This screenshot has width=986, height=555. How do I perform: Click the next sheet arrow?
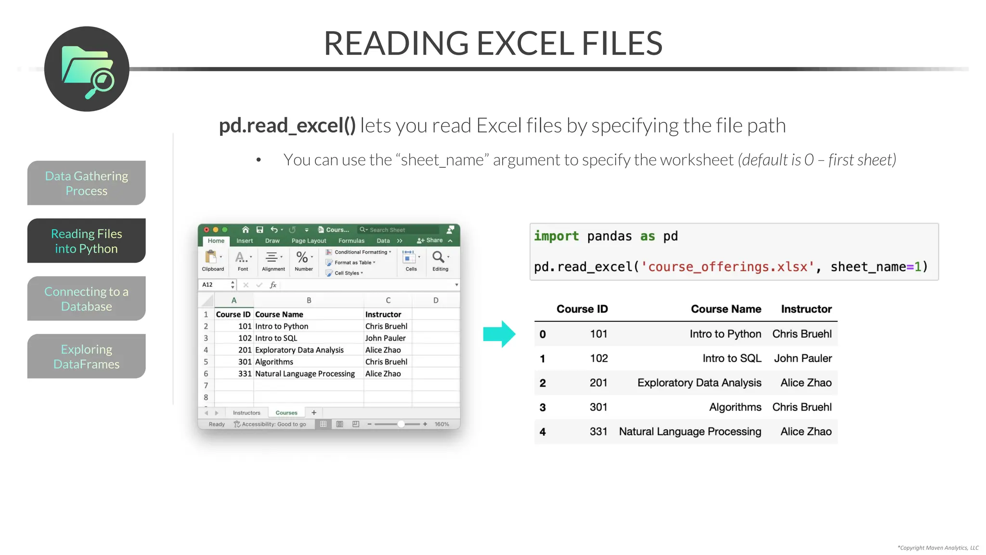click(217, 413)
